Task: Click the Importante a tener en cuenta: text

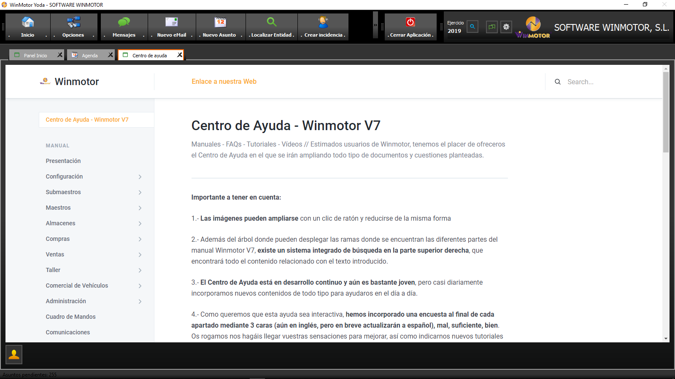Action: (x=236, y=197)
